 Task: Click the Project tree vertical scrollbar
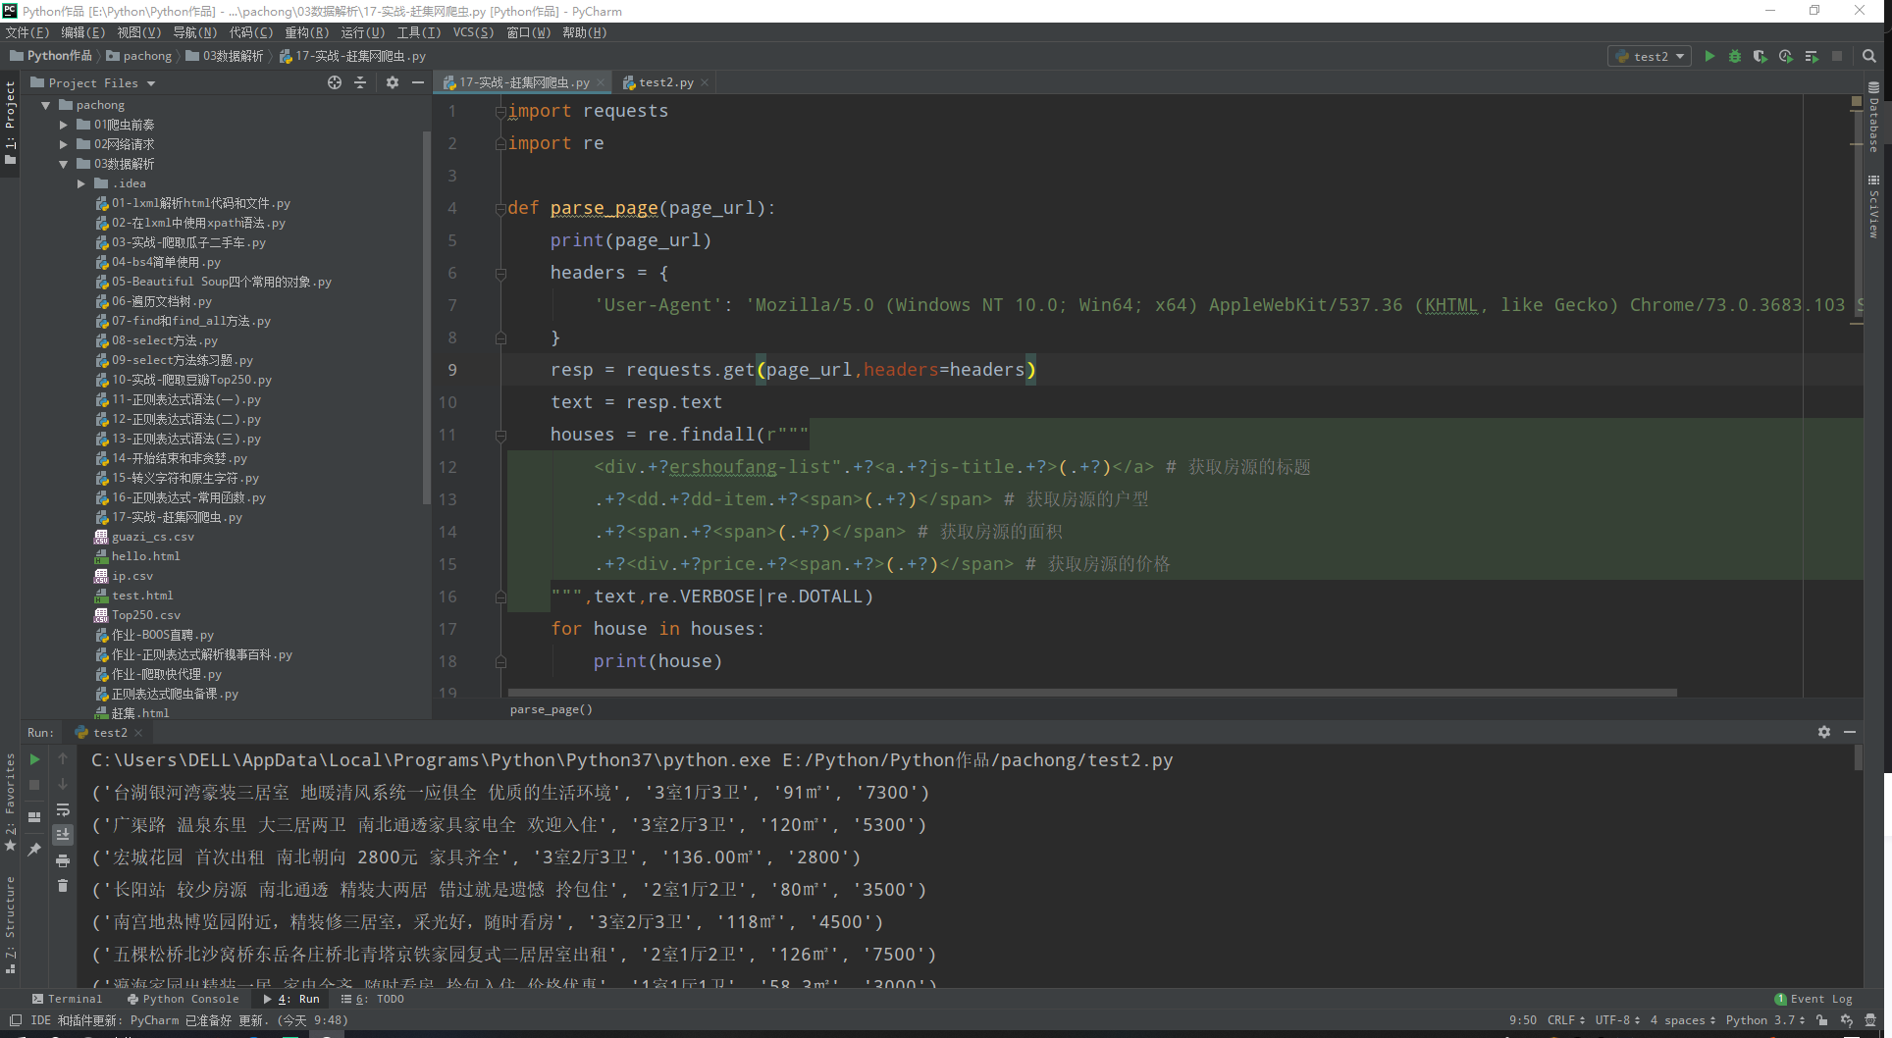point(426,319)
